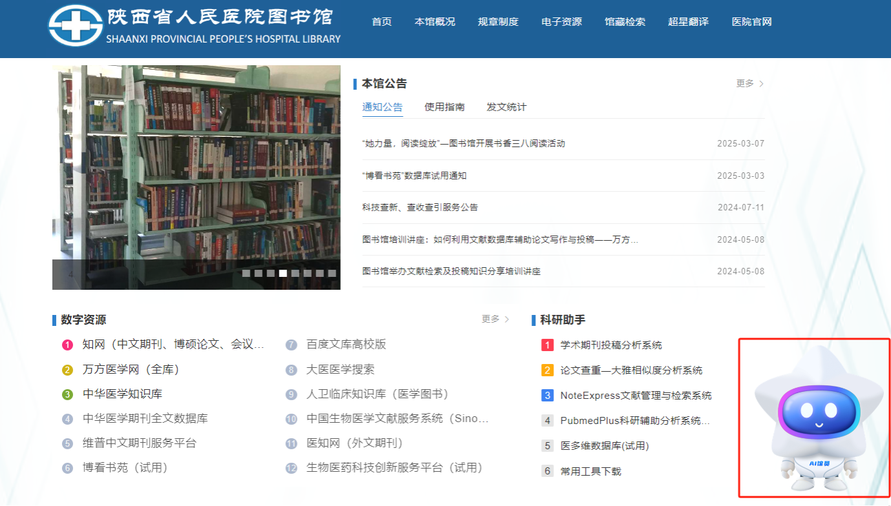Image resolution: width=891 pixels, height=506 pixels.
Task: Click the red square 1 badge in 科研助手
Action: pyautogui.click(x=548, y=345)
